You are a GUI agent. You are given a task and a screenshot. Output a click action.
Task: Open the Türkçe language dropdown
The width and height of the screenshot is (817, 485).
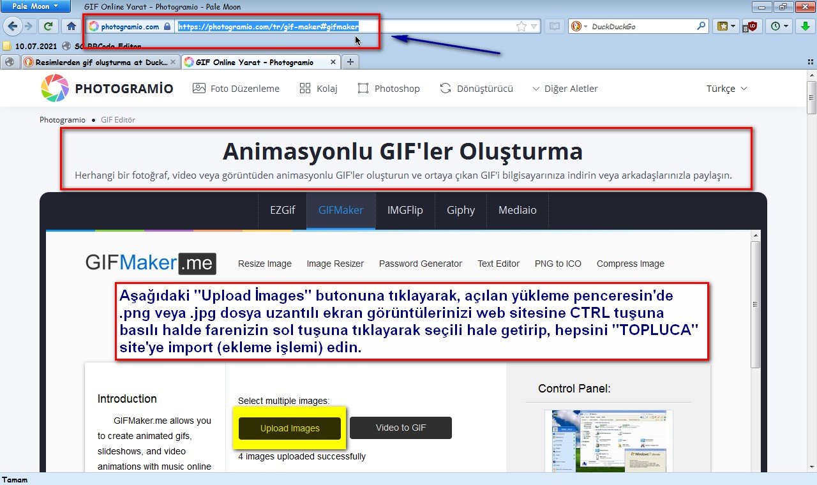point(726,89)
